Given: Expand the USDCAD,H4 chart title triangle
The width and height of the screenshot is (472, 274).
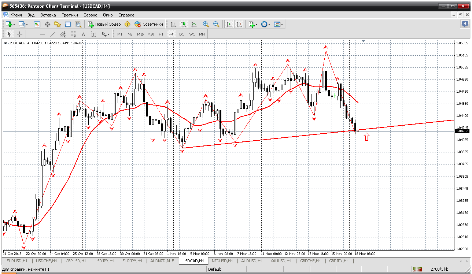Looking at the screenshot, I should (5, 43).
